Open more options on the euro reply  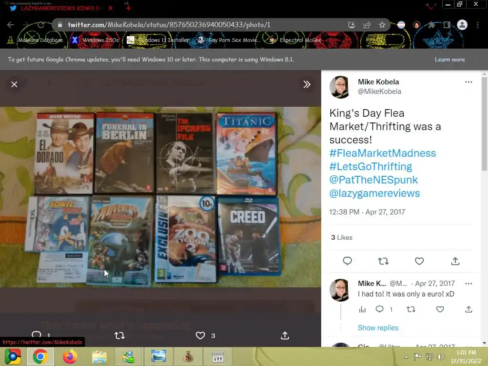click(468, 284)
